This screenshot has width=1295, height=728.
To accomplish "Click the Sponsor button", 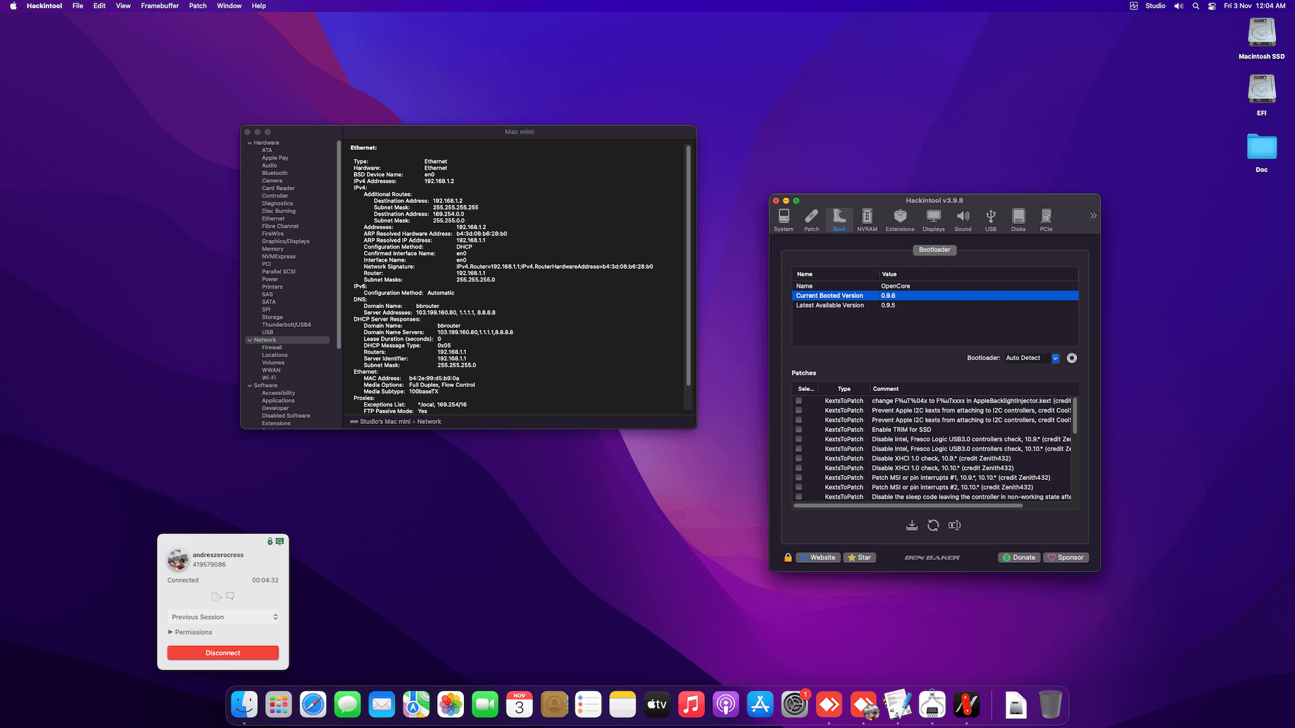I will tap(1066, 557).
